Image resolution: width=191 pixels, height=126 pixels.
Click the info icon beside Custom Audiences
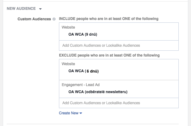(54, 19)
